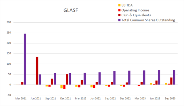Viewport: 184px width, 106px height.
Task: Select the Mar 2021 purple shares bar
Action: 25,59
